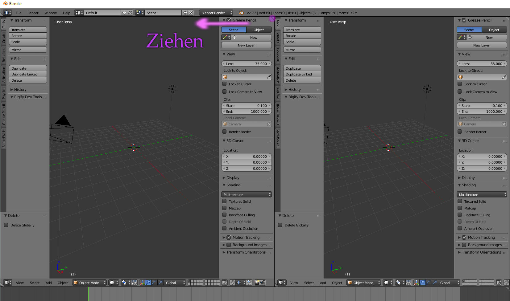Open the Multitexture dropdown in the left Shading panel
Image resolution: width=510 pixels, height=301 pixels.
coord(246,194)
